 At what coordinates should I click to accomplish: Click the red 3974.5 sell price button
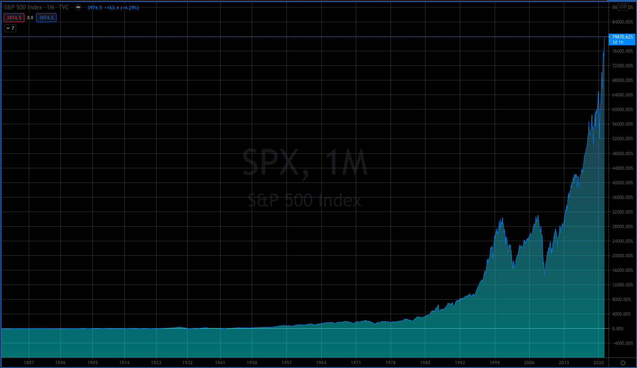pos(14,18)
